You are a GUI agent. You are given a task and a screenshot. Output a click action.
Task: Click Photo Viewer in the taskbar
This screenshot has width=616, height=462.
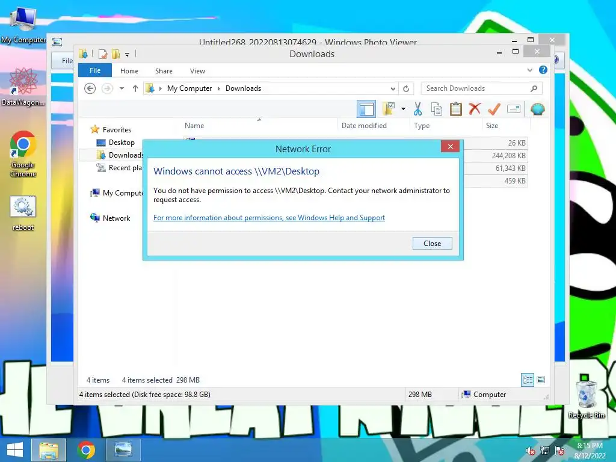123,450
